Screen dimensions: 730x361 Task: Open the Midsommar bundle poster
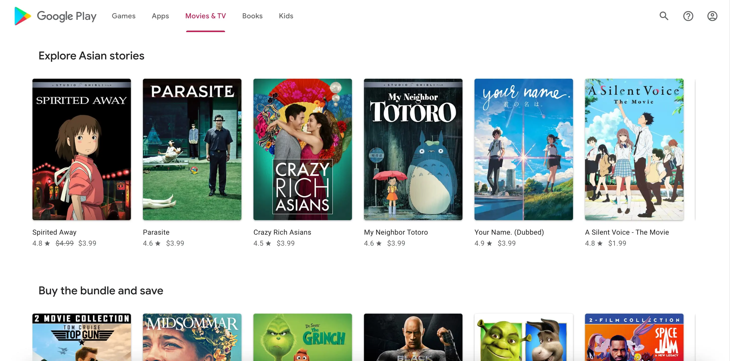tap(192, 337)
